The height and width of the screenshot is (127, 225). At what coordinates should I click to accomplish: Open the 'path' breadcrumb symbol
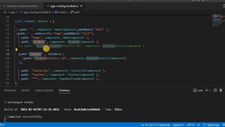[77, 12]
